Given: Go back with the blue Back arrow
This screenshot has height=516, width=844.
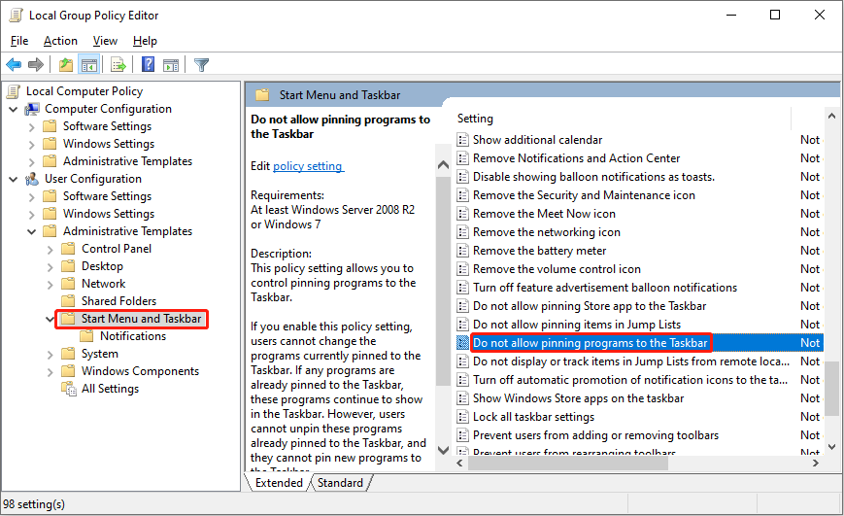Looking at the screenshot, I should 14,65.
